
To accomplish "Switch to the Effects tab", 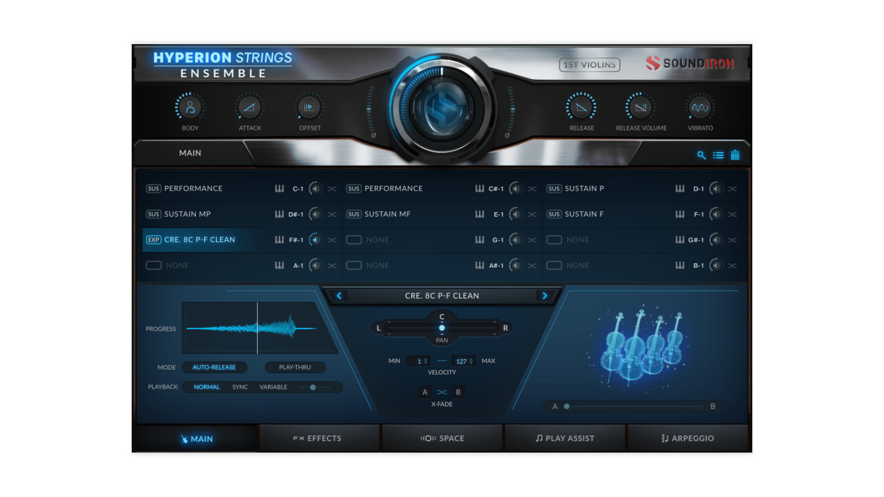I will 319,439.
